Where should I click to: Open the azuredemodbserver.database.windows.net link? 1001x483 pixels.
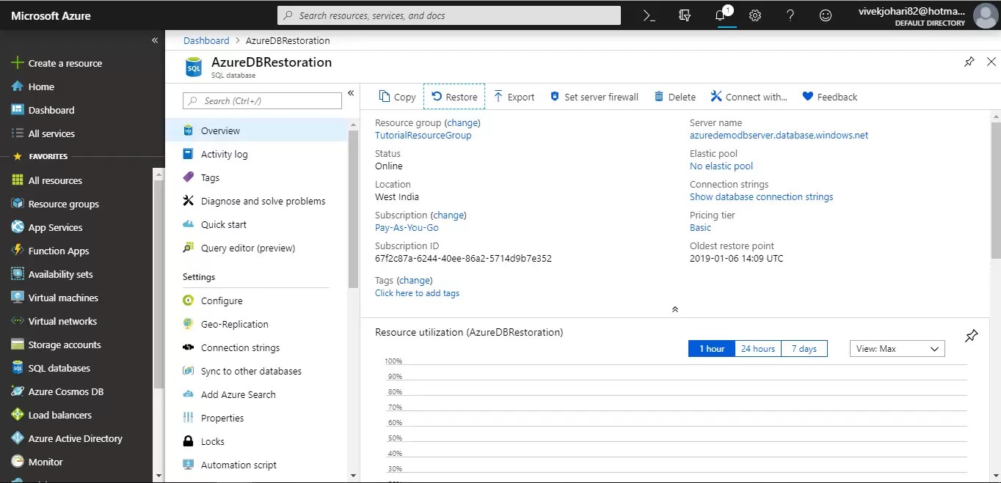point(779,136)
